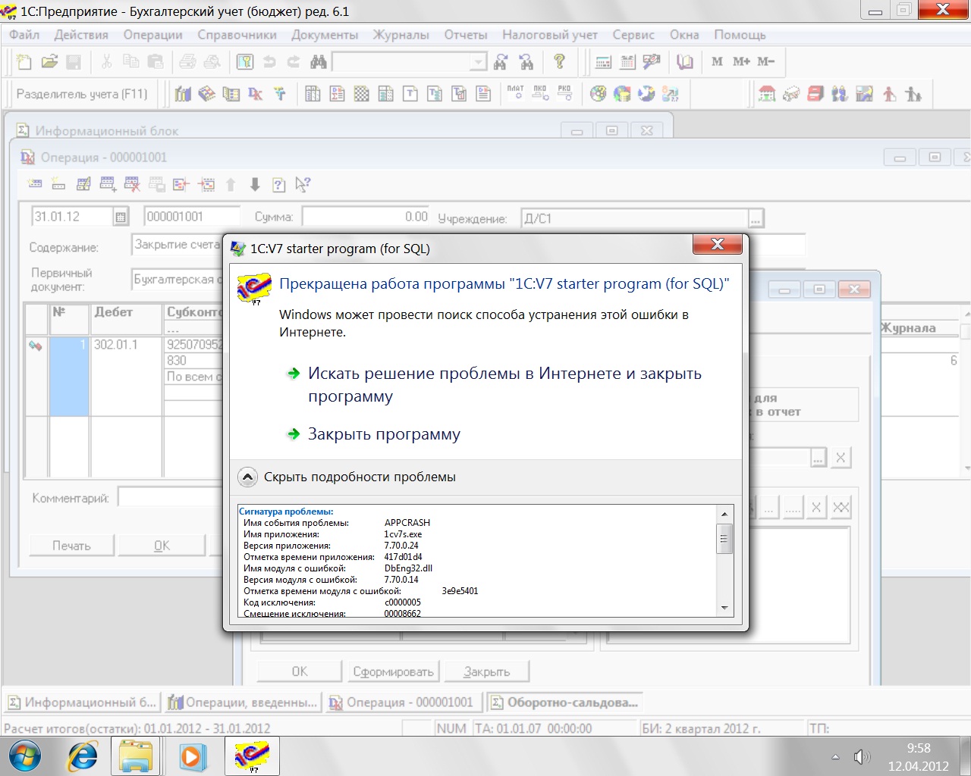The width and height of the screenshot is (971, 776).
Task: Open the search combo box dropdown arrow
Action: click(478, 62)
